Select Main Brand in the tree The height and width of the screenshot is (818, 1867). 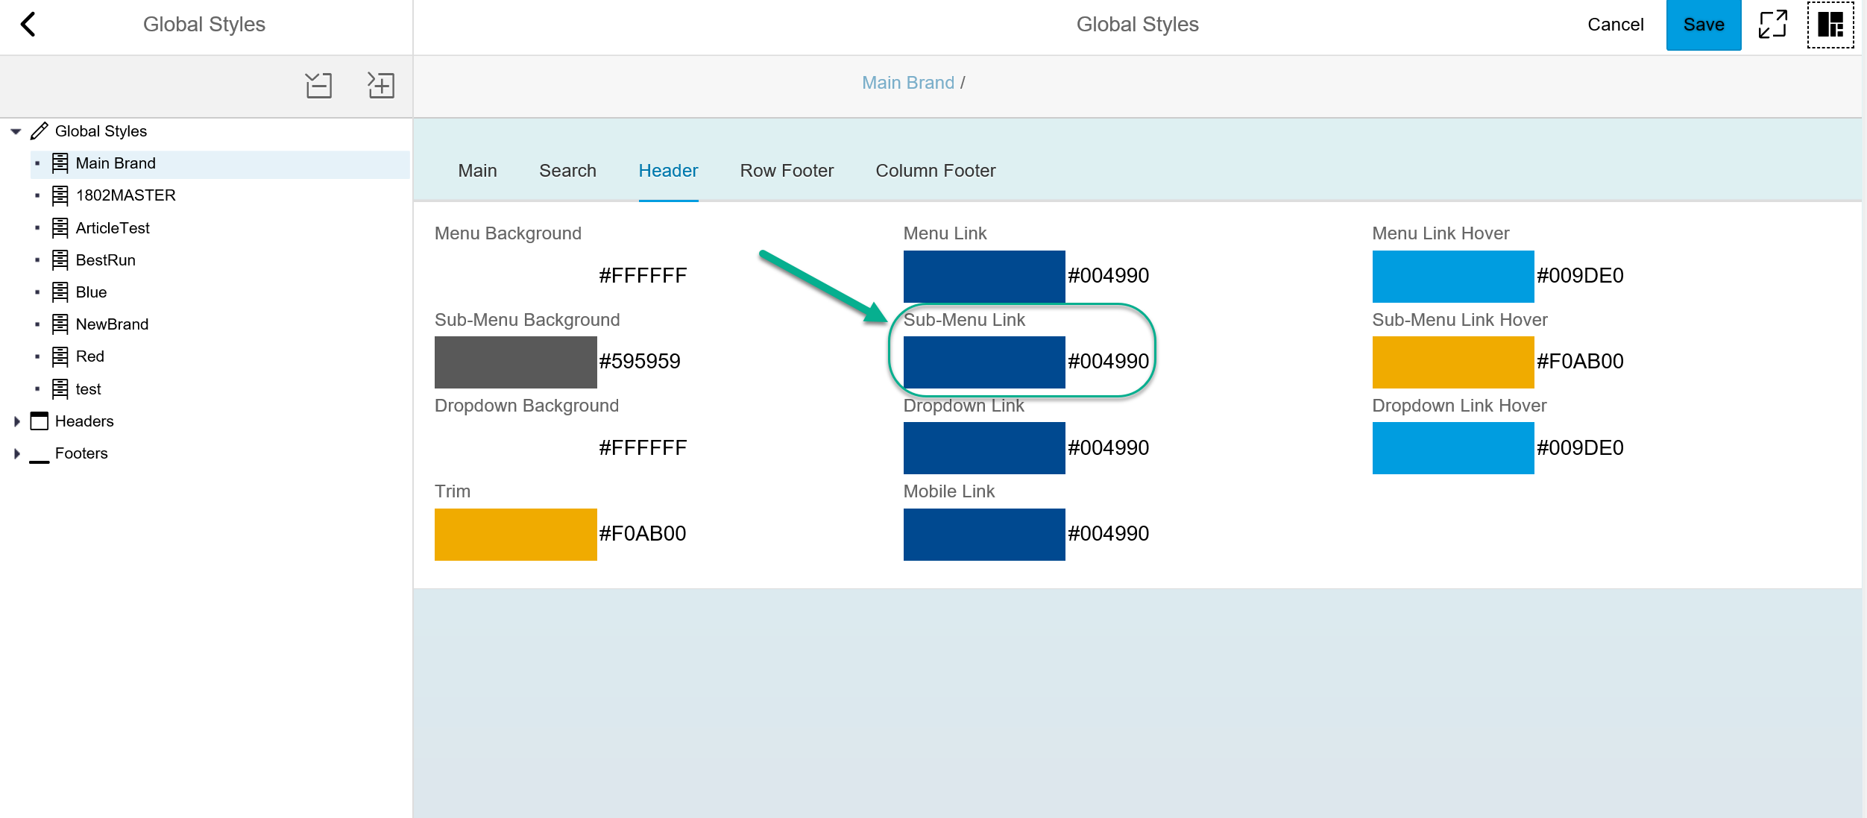pos(116,163)
